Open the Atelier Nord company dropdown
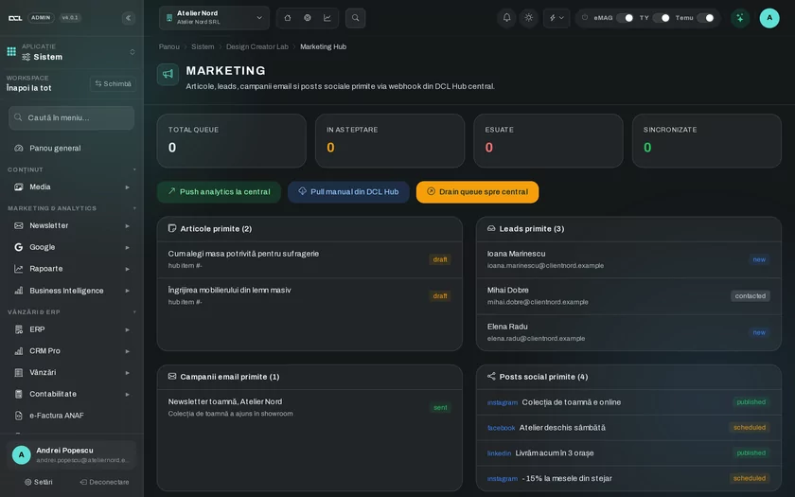 (214, 18)
